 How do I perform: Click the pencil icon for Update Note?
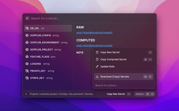[x=97, y=67]
